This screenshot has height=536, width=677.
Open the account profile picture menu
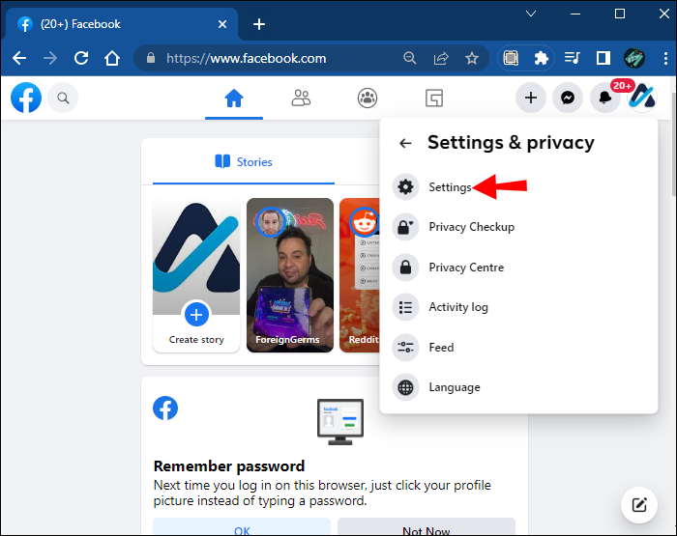[642, 98]
